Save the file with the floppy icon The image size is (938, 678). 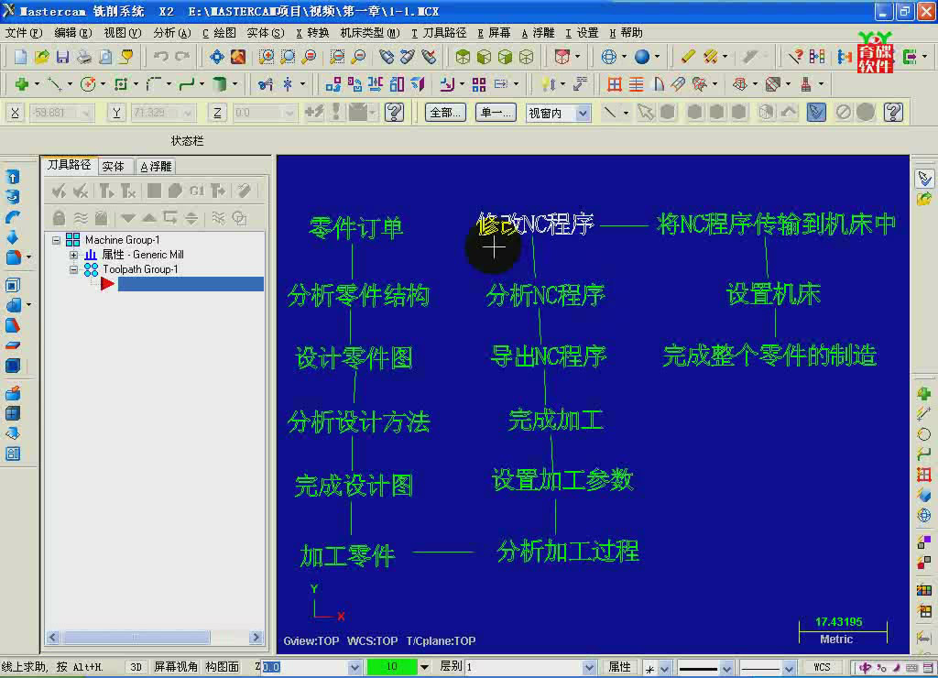click(62, 57)
